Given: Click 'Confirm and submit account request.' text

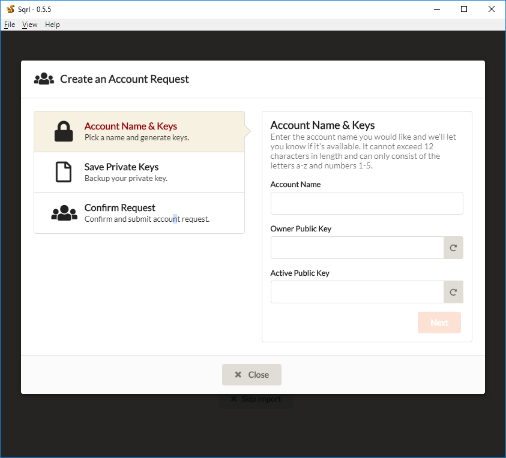Looking at the screenshot, I should [147, 219].
